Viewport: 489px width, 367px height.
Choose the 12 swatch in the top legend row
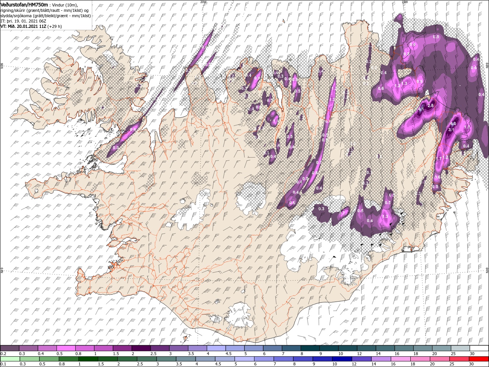tap(366, 348)
